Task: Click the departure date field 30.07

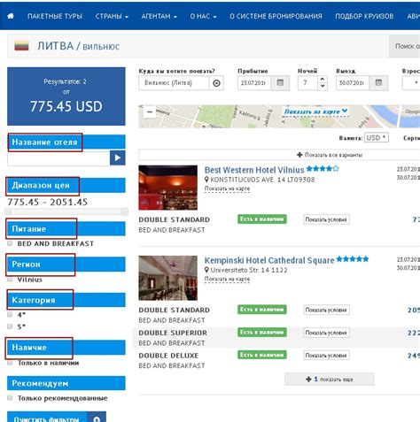Action: (353, 83)
